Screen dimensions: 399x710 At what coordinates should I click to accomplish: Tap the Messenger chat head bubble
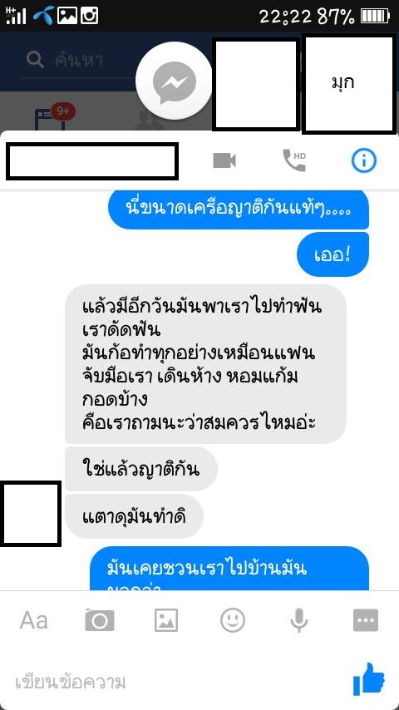[174, 80]
